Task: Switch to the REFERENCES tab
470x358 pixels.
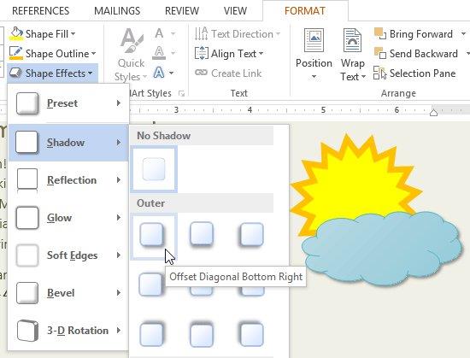Action: (41, 11)
